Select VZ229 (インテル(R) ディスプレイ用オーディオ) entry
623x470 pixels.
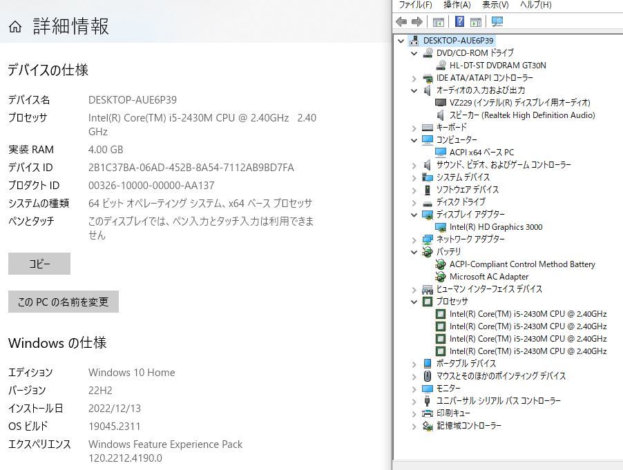click(x=519, y=103)
